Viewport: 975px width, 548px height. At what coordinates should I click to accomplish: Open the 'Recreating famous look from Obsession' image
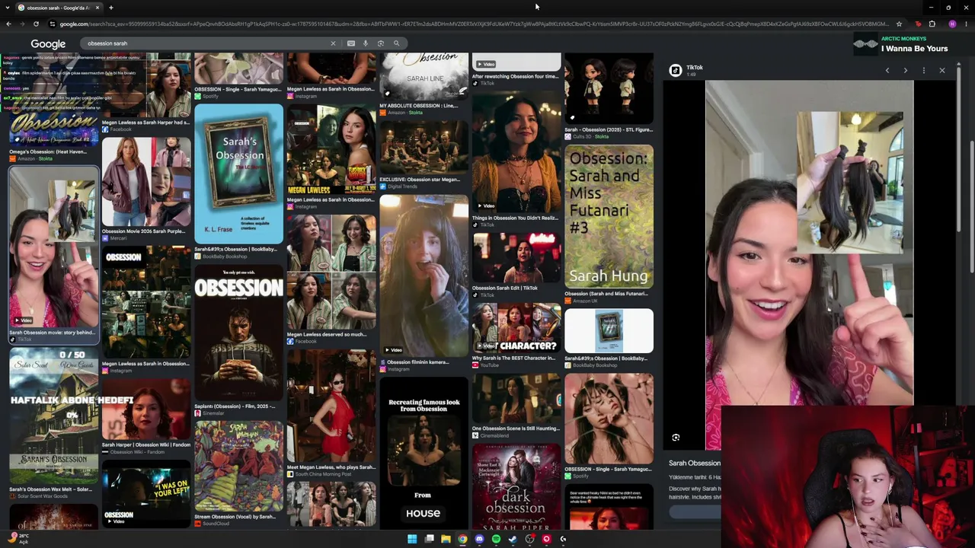[424, 453]
